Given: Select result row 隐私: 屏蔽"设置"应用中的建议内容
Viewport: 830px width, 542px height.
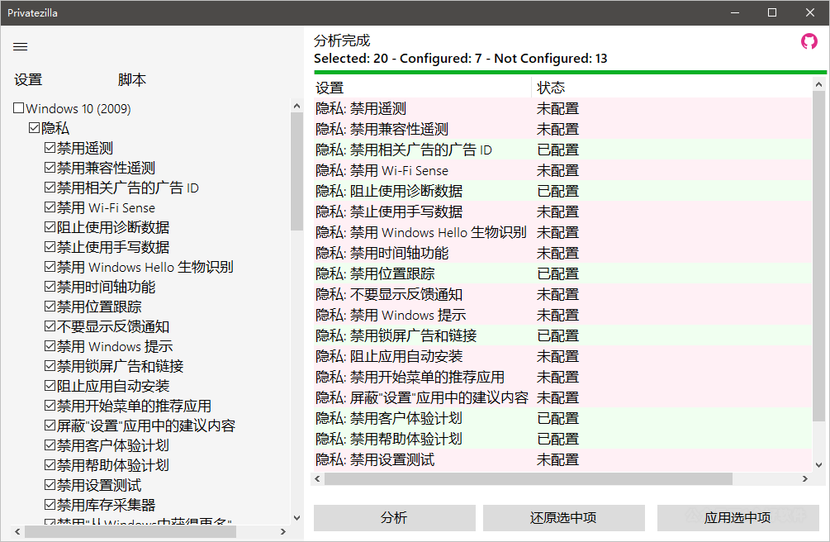Looking at the screenshot, I should (x=562, y=397).
